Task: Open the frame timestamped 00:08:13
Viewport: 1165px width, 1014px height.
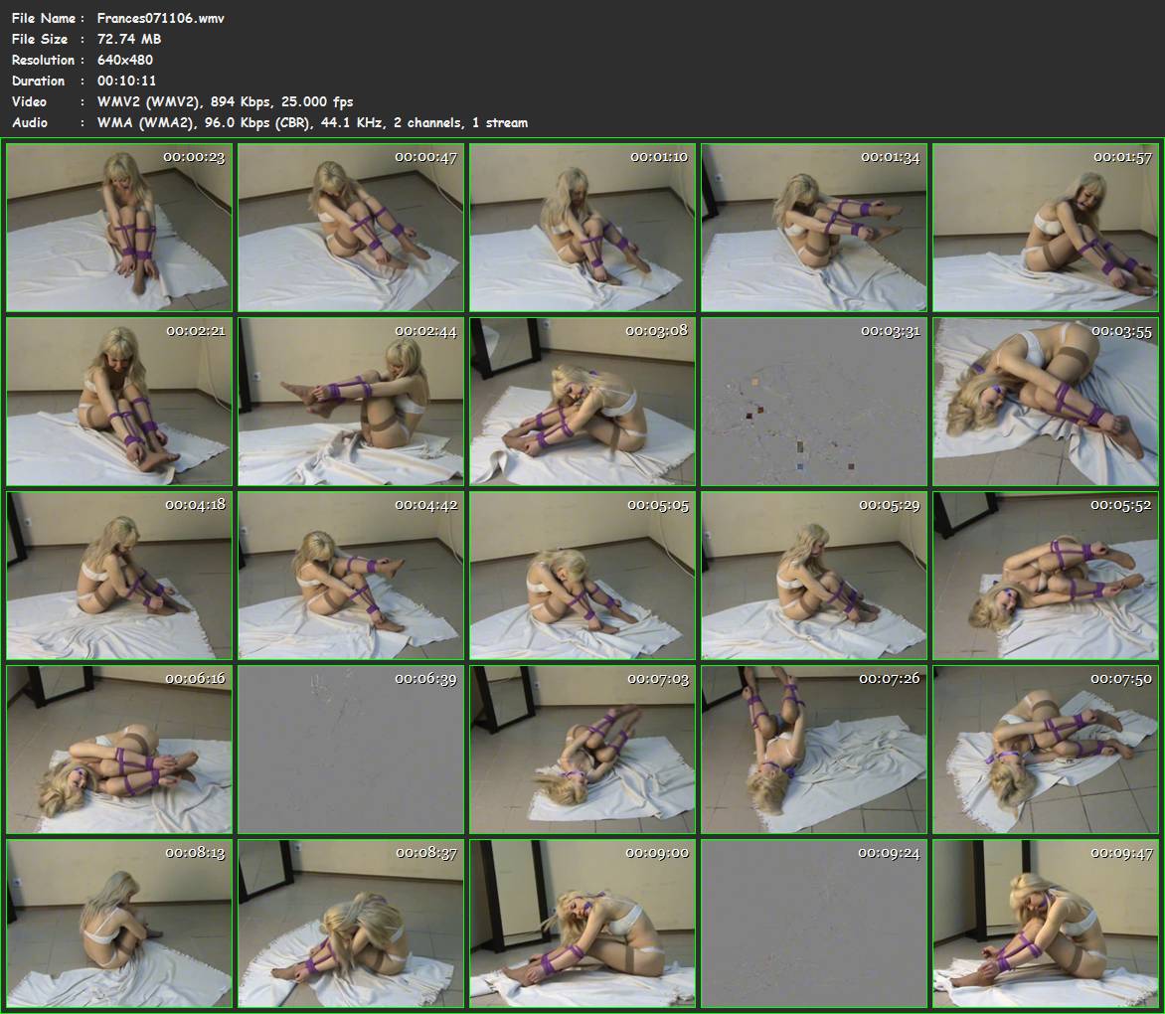Action: click(x=119, y=924)
